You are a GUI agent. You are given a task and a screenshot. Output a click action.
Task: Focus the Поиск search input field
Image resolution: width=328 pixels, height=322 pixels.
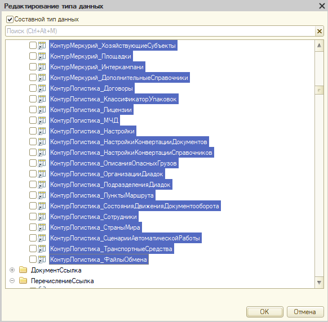(160, 31)
